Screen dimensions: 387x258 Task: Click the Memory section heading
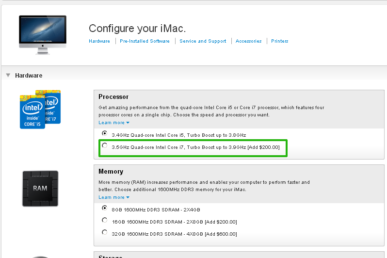click(x=111, y=171)
